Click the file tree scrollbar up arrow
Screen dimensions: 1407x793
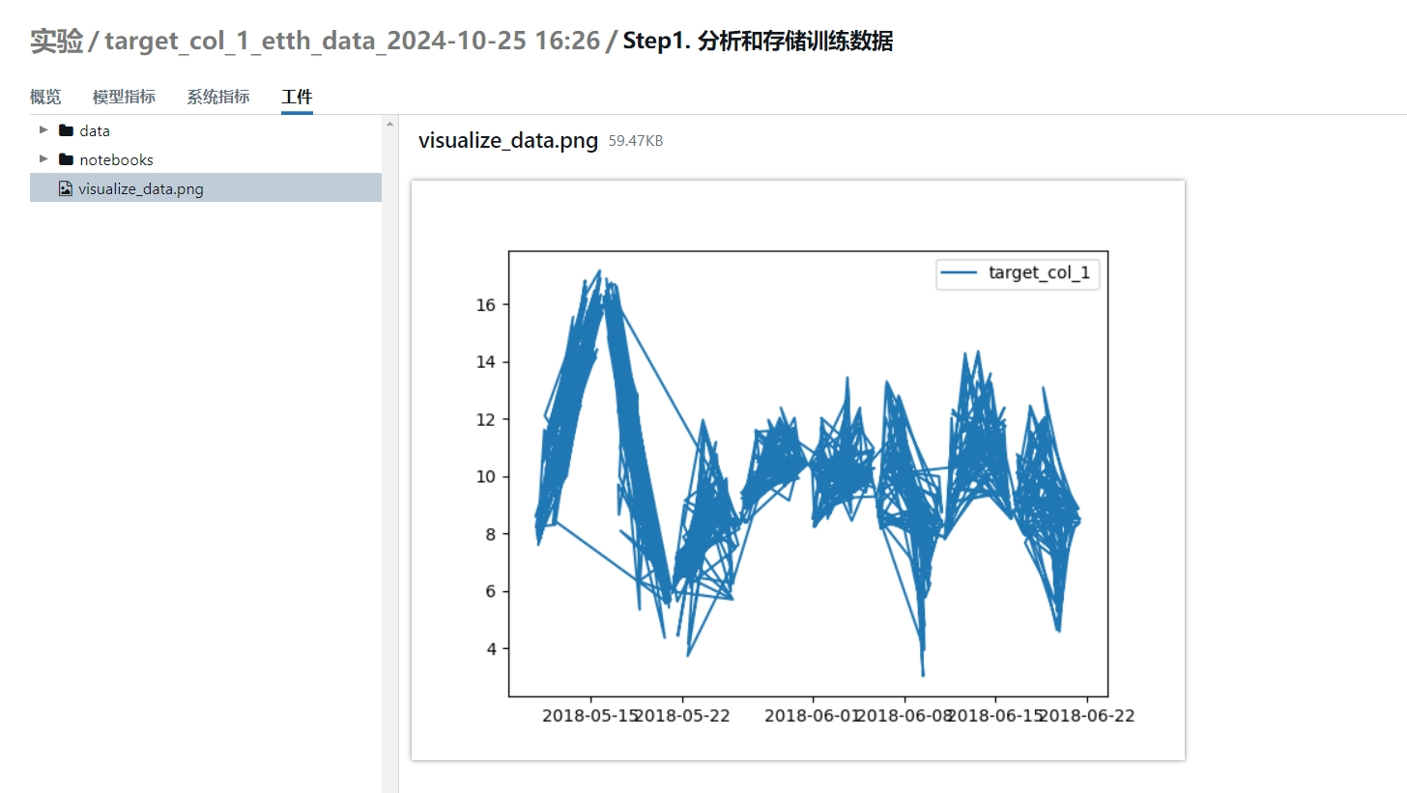click(x=390, y=124)
